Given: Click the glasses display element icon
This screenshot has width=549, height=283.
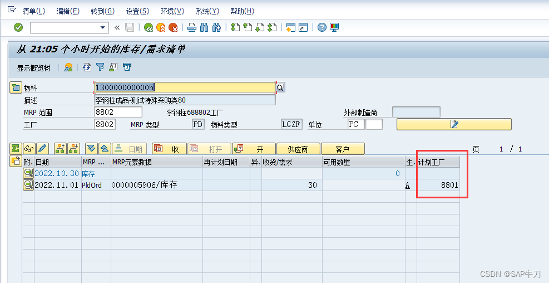Looking at the screenshot, I should (29, 149).
